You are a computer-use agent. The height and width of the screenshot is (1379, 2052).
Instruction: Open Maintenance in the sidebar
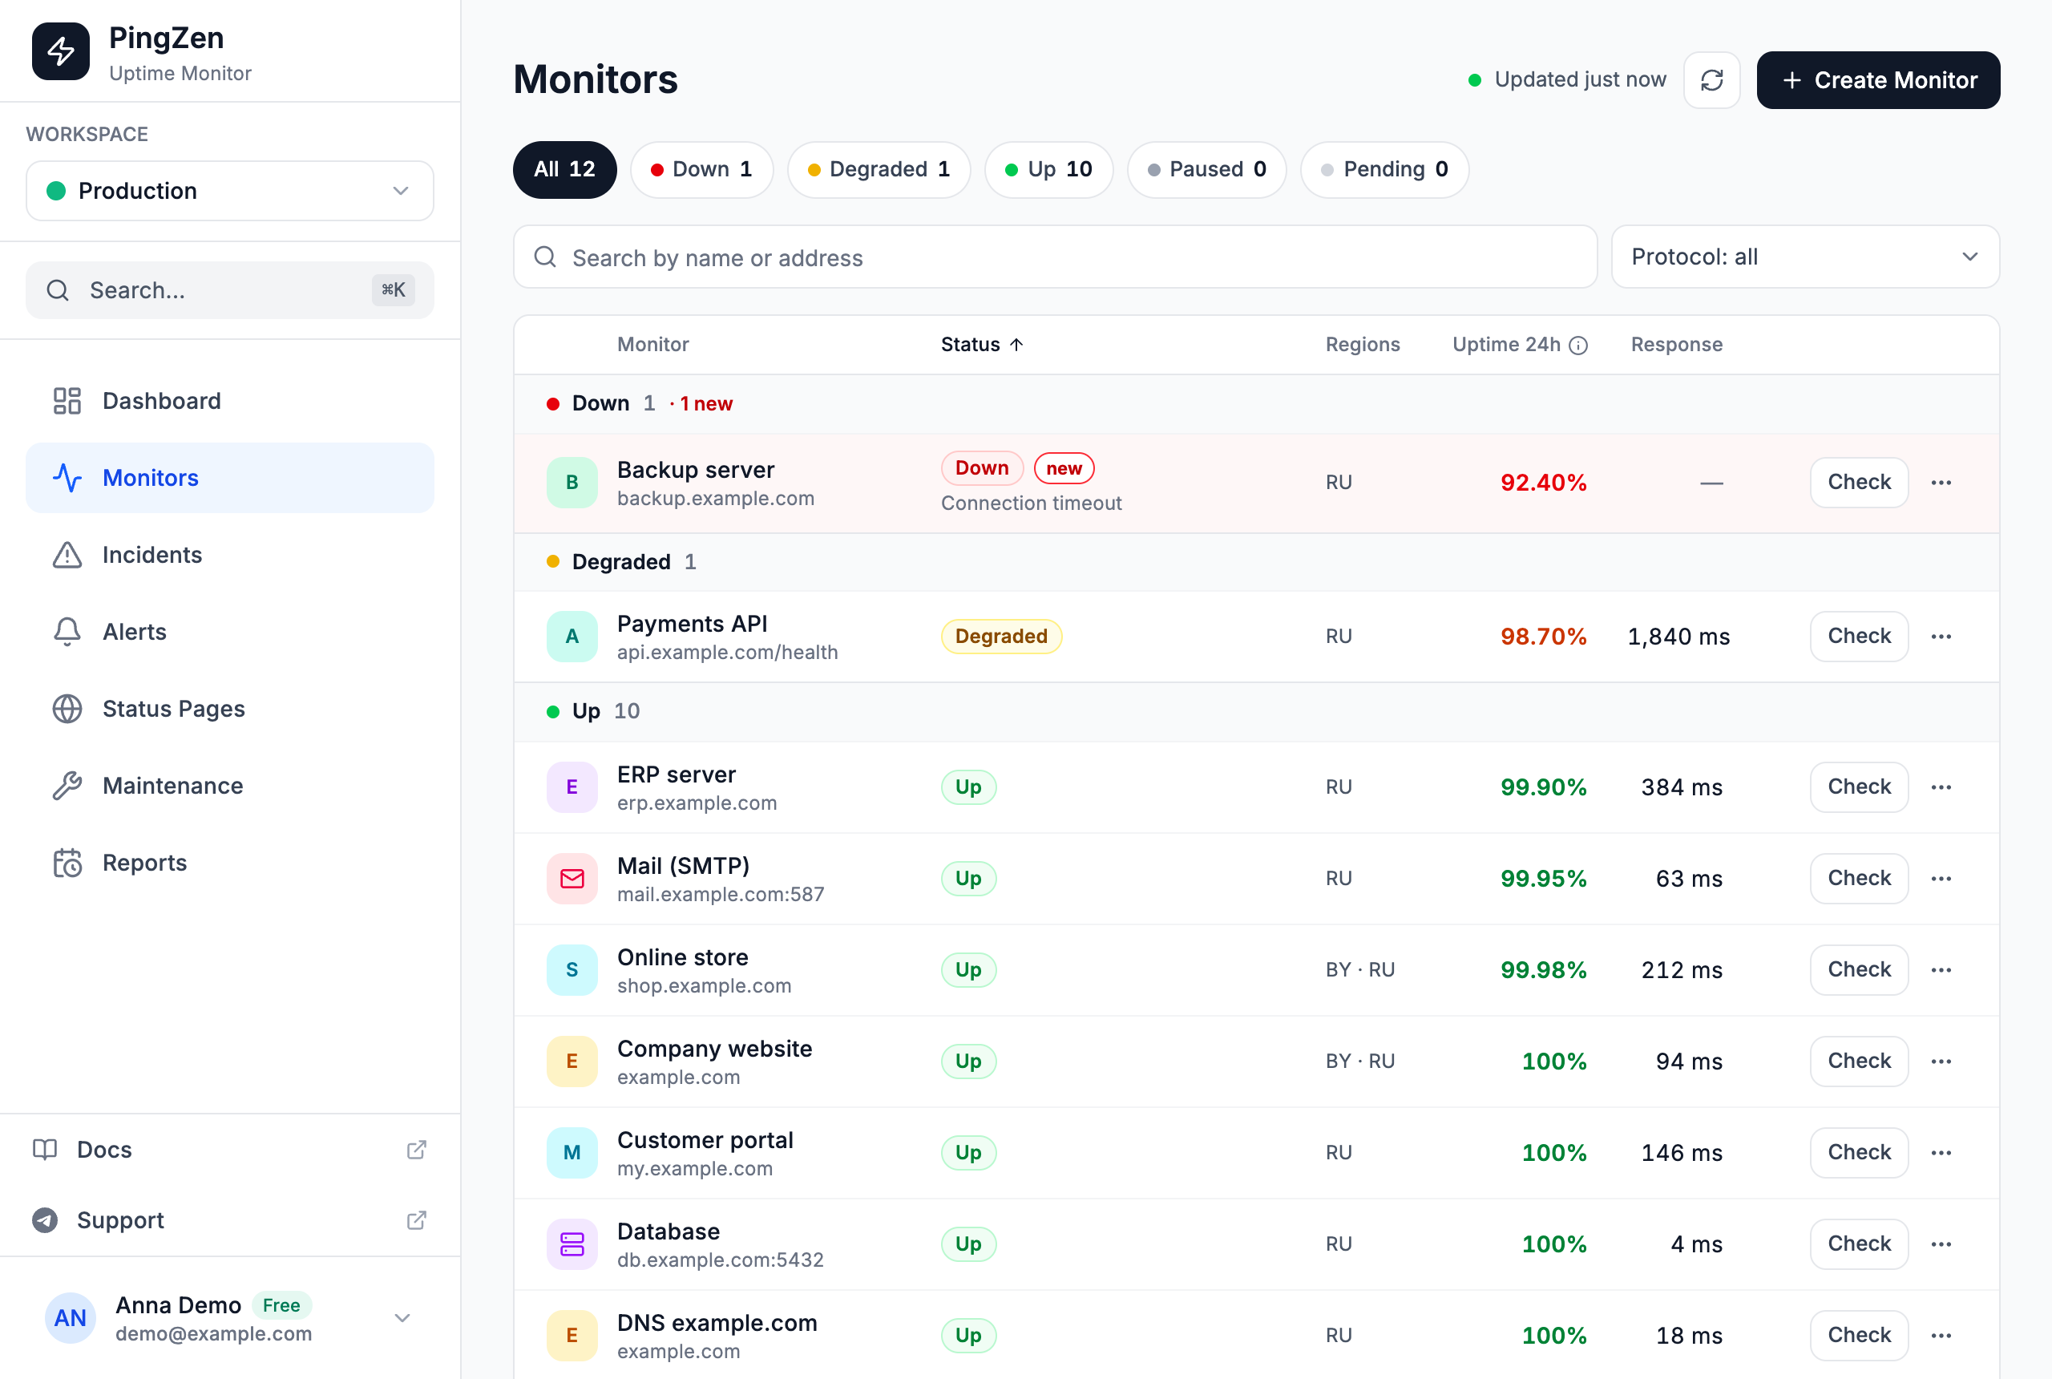point(229,787)
